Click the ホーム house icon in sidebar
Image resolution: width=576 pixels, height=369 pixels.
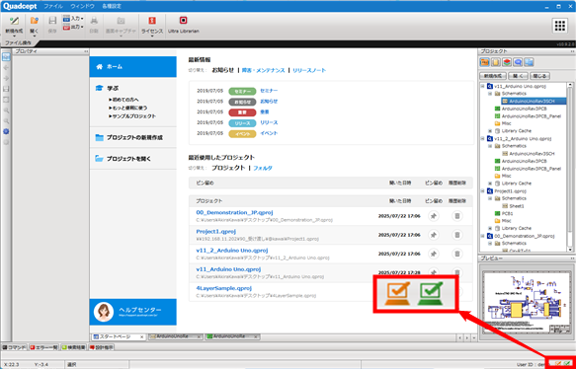(99, 67)
